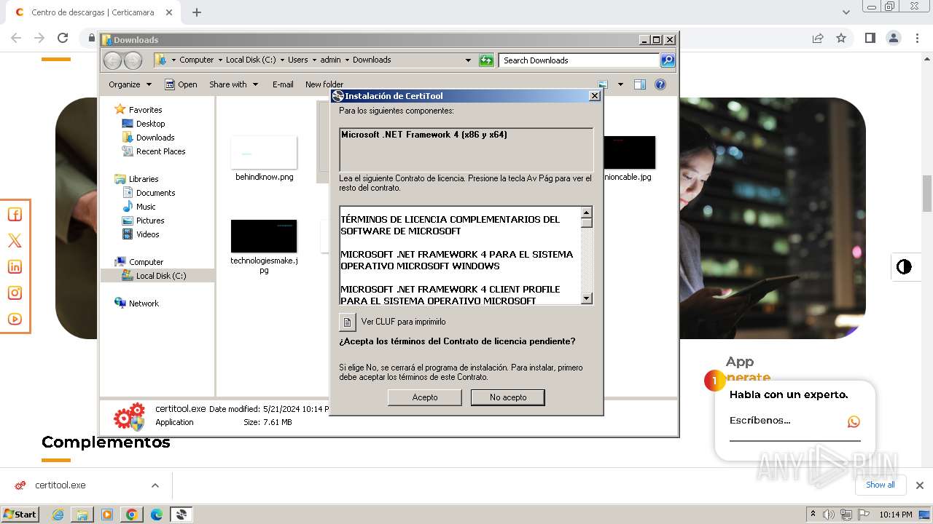The height and width of the screenshot is (524, 933).
Task: Open the X (Twitter) social icon
Action: pyautogui.click(x=15, y=241)
